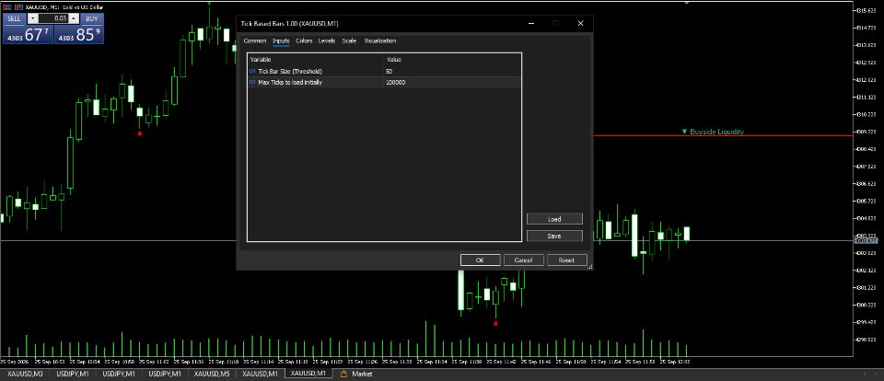The image size is (884, 381).
Task: Decrease trade volume with the down arrow
Action: [32, 18]
